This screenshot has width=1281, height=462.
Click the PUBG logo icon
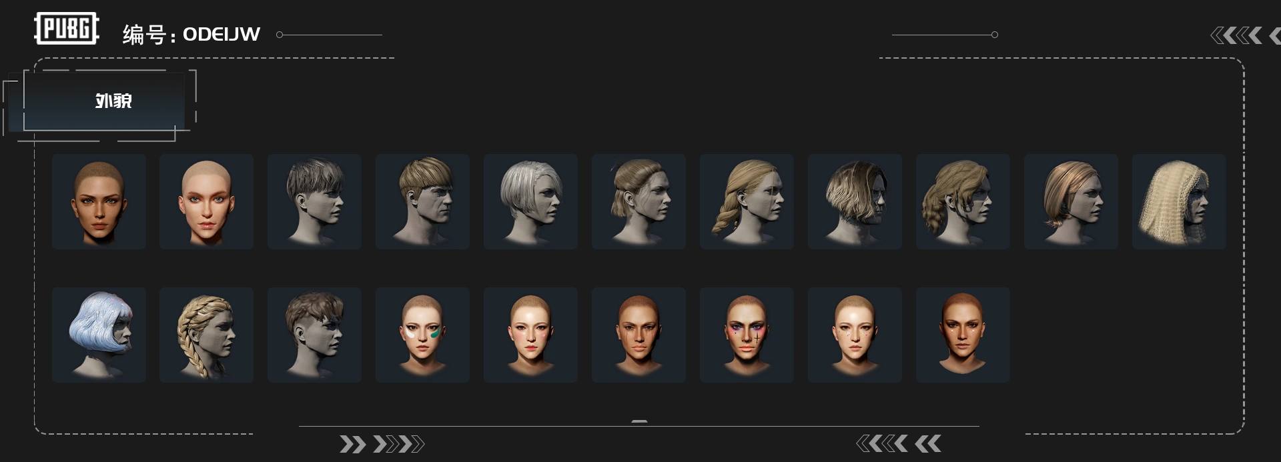[x=67, y=29]
